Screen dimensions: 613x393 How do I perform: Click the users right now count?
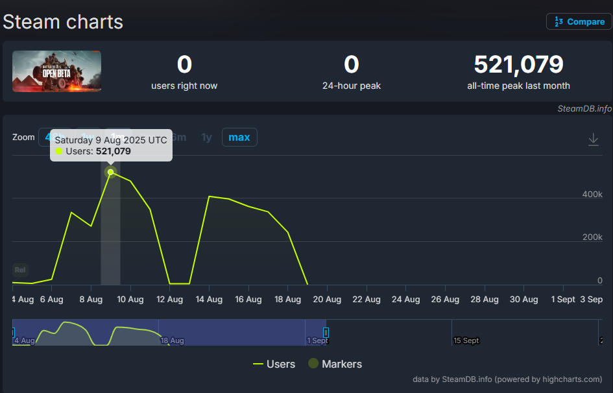184,65
